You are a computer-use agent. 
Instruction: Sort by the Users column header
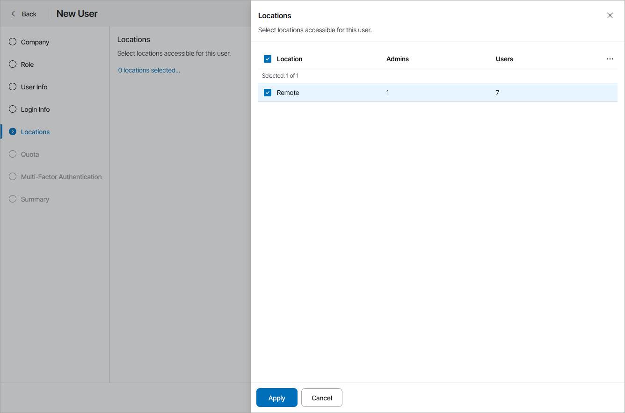pyautogui.click(x=504, y=59)
